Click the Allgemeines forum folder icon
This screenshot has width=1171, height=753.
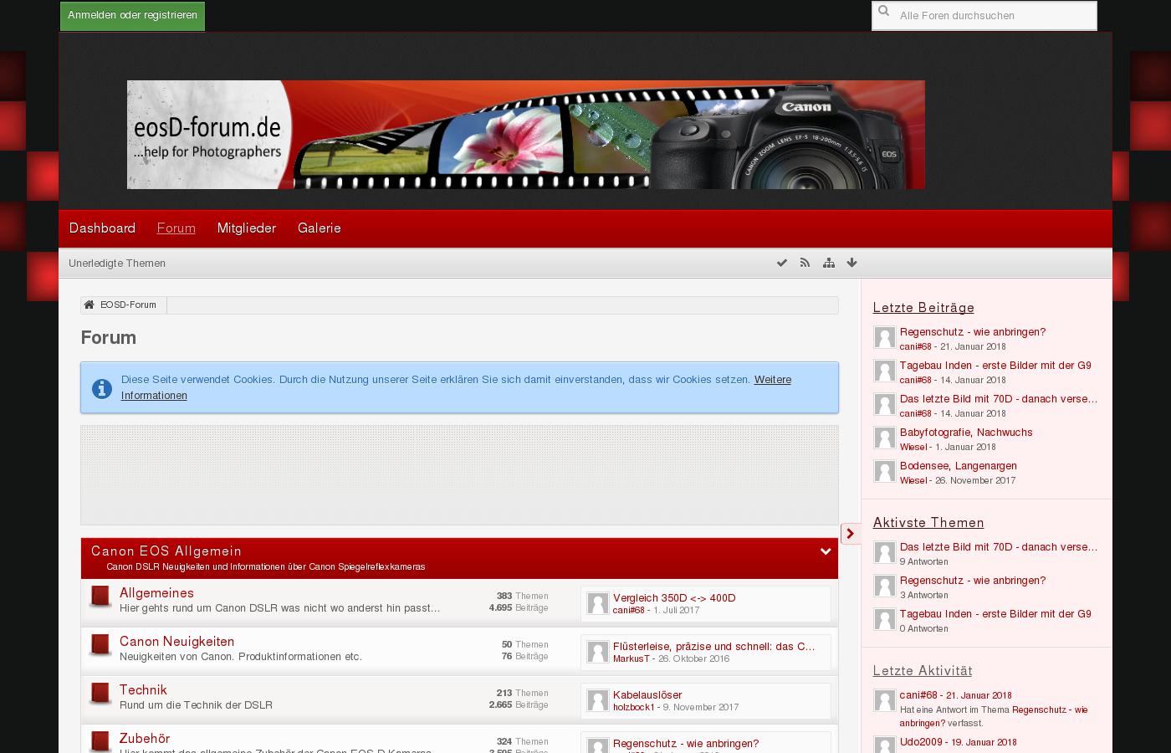100,597
